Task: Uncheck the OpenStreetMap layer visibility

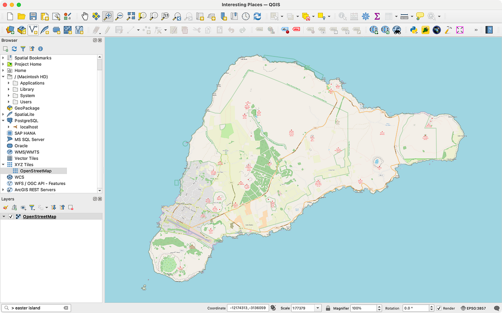Action: [x=10, y=216]
